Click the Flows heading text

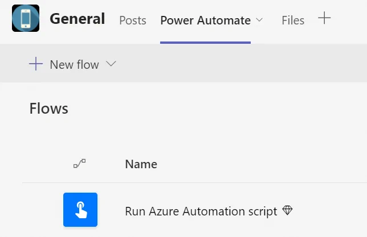tap(48, 109)
